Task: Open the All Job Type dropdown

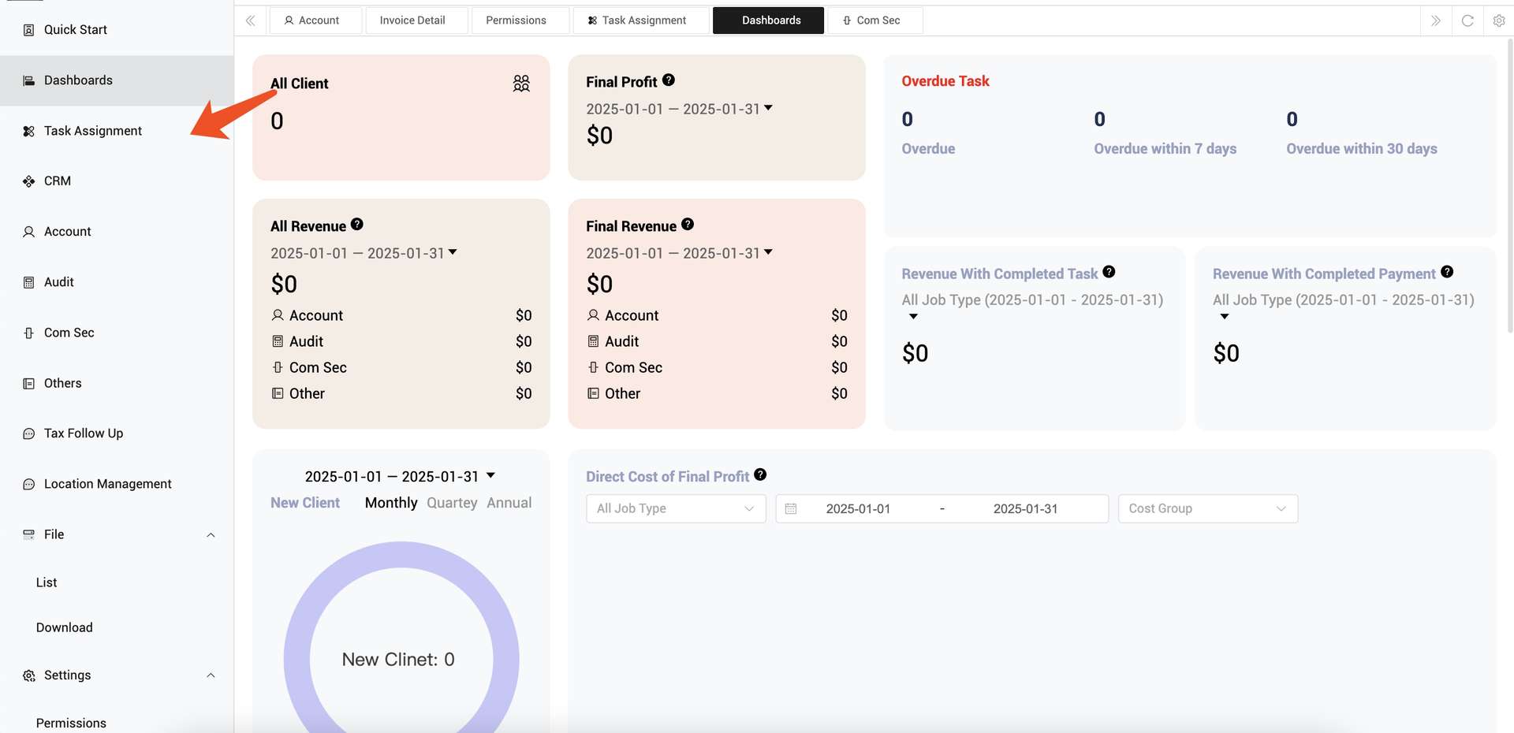Action: (676, 509)
